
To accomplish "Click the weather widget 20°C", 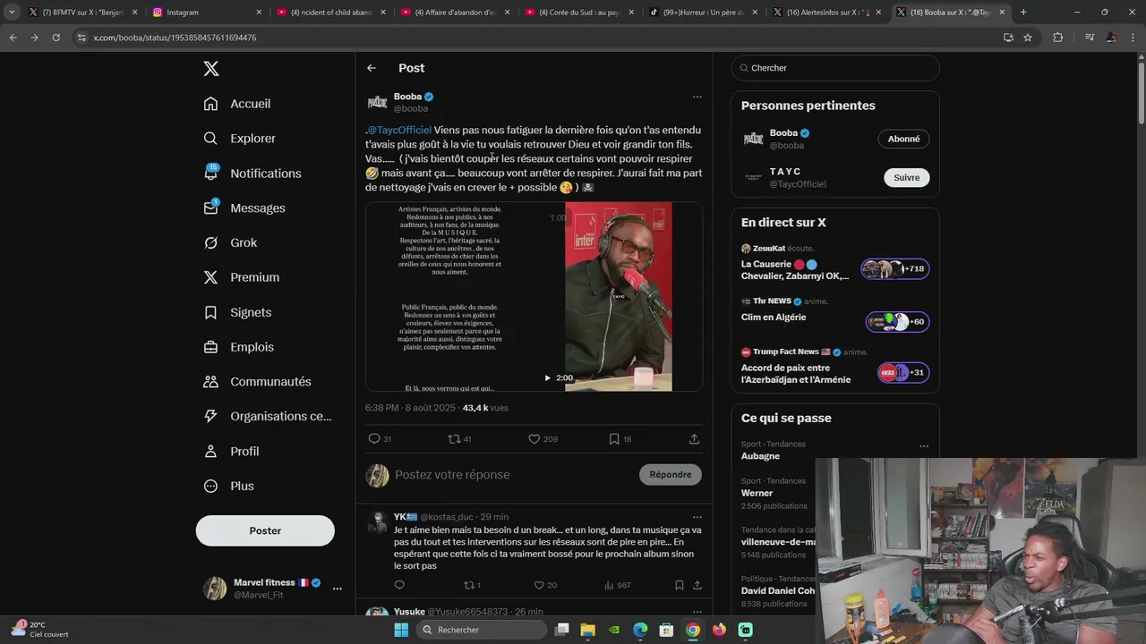I will (40, 630).
